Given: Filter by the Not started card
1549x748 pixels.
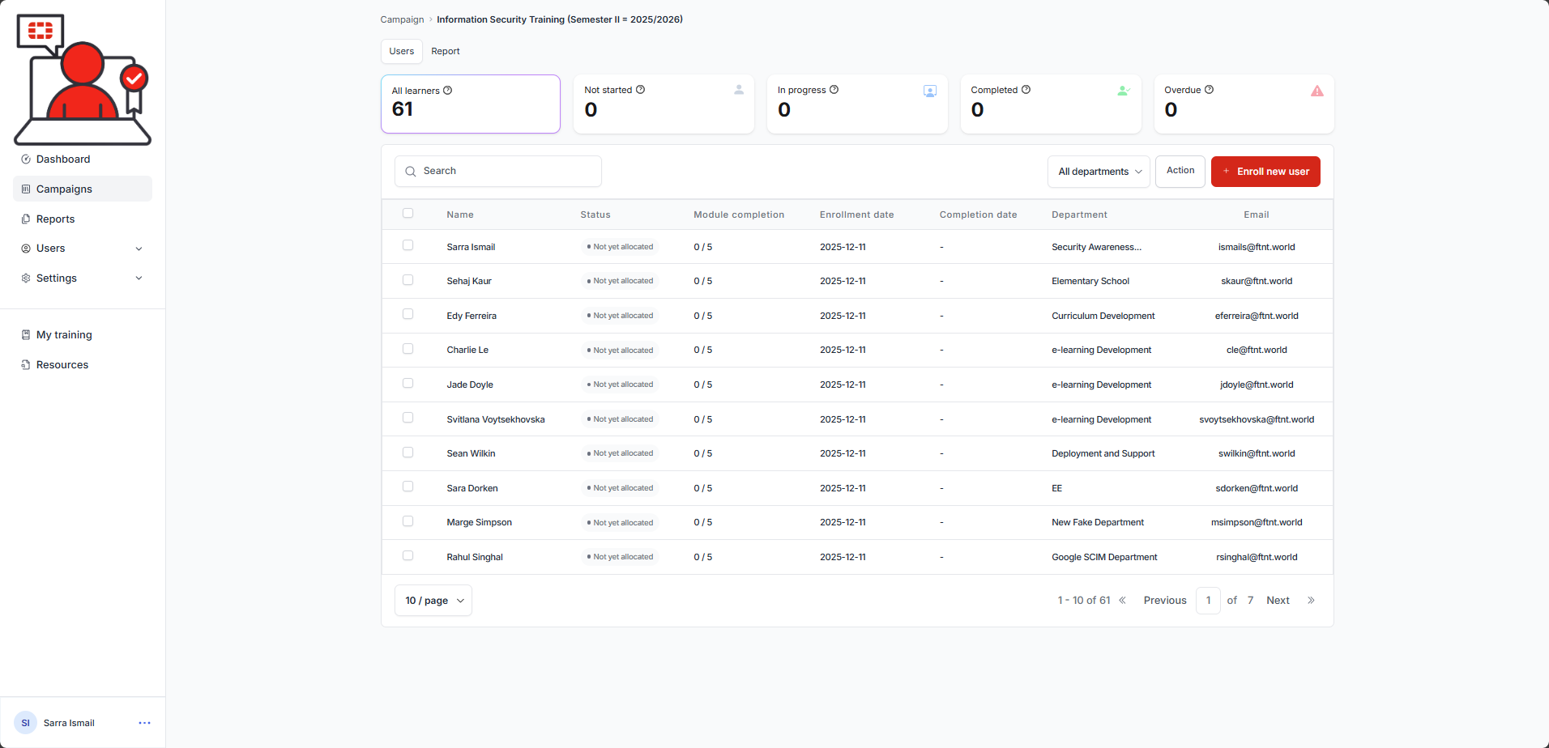Looking at the screenshot, I should 664,104.
